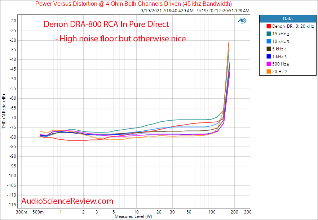The image size is (318, 220).
Task: Click the magenta 500 Hz legend swatch
Action: [269, 64]
